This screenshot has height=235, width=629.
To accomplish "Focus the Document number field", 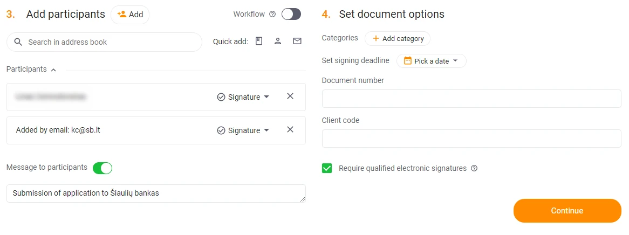I will [471, 99].
